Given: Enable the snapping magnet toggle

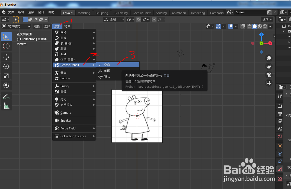Looking at the screenshot, I should pyautogui.click(x=138, y=19).
